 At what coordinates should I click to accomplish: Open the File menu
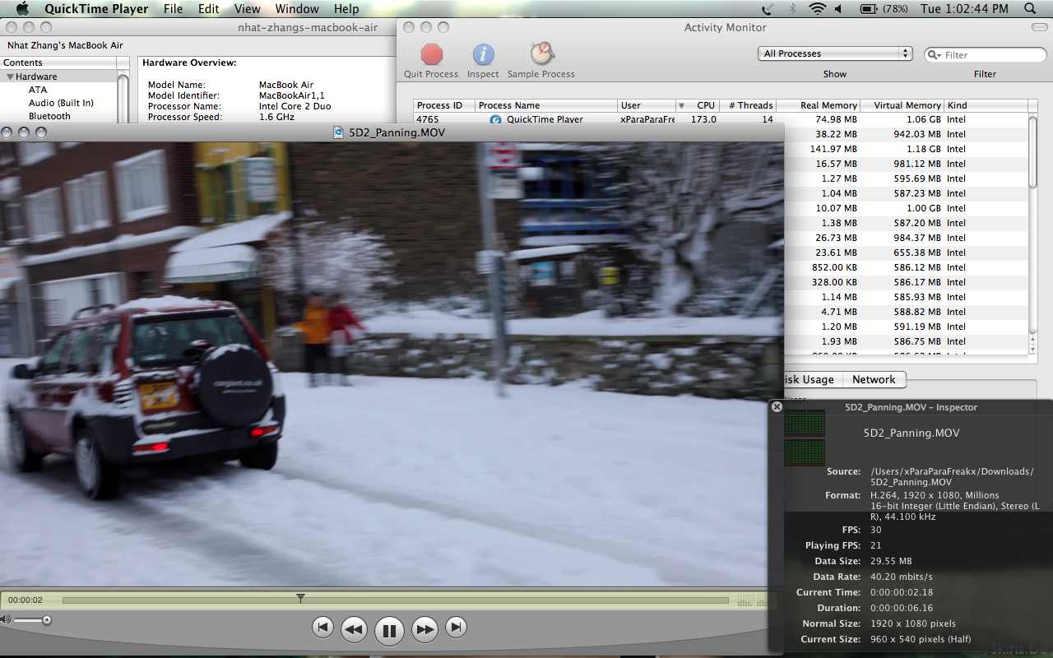[173, 9]
